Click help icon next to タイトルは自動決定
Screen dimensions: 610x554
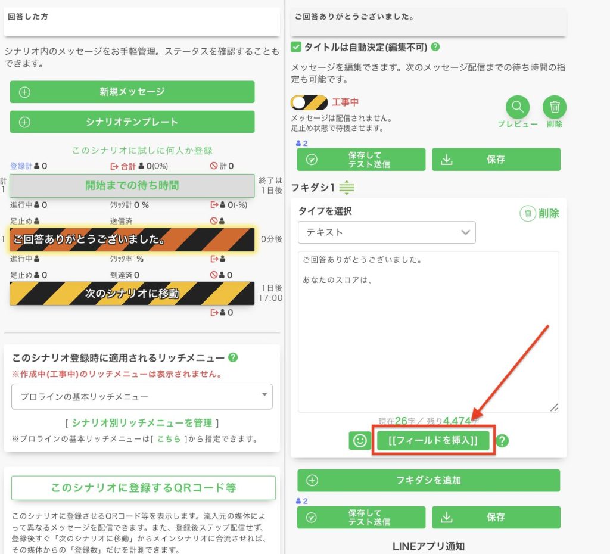[x=435, y=46]
